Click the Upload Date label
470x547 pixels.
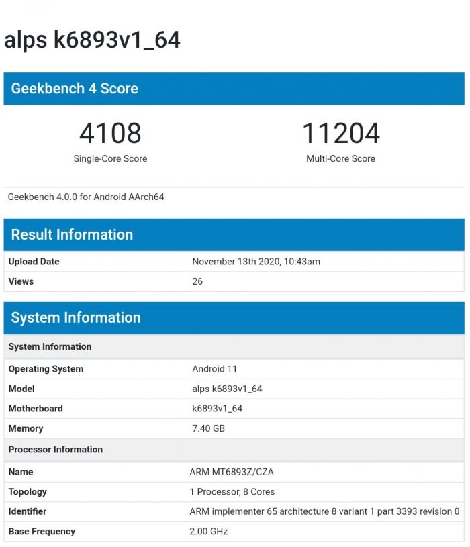(x=34, y=262)
